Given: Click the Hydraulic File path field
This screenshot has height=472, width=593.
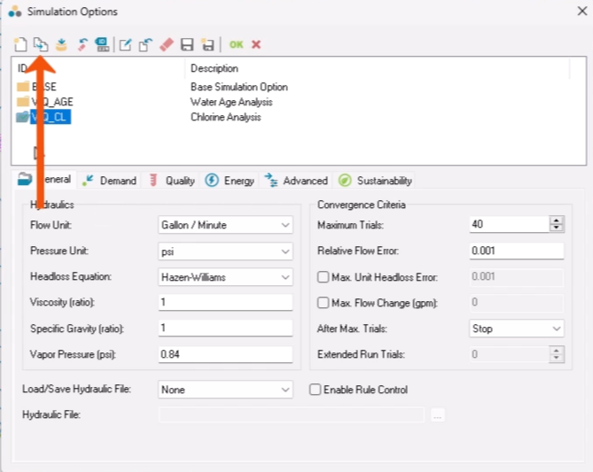Looking at the screenshot, I should [292, 414].
